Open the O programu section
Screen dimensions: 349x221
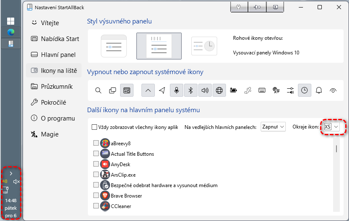coord(54,118)
